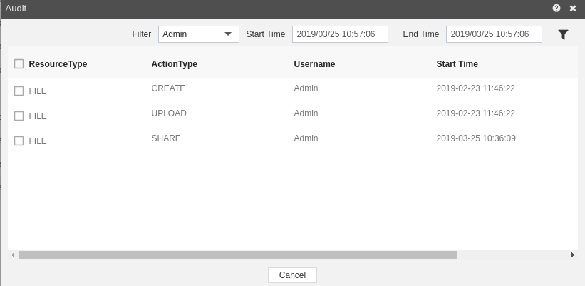Check the SHARE action row checkbox
The image size is (585, 286).
pos(19,141)
